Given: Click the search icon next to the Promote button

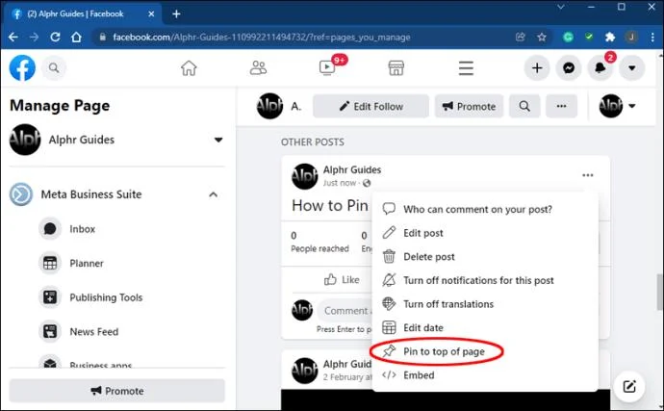Looking at the screenshot, I should click(524, 106).
